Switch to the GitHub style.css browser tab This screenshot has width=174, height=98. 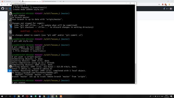[31, 1]
